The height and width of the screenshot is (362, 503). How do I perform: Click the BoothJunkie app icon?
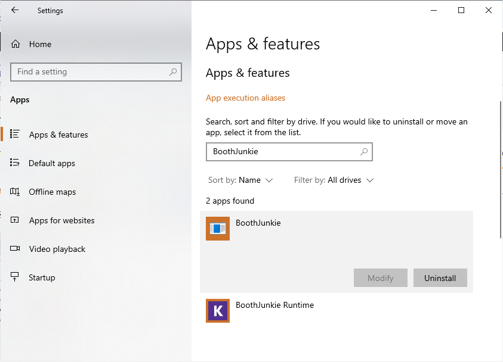tap(218, 229)
